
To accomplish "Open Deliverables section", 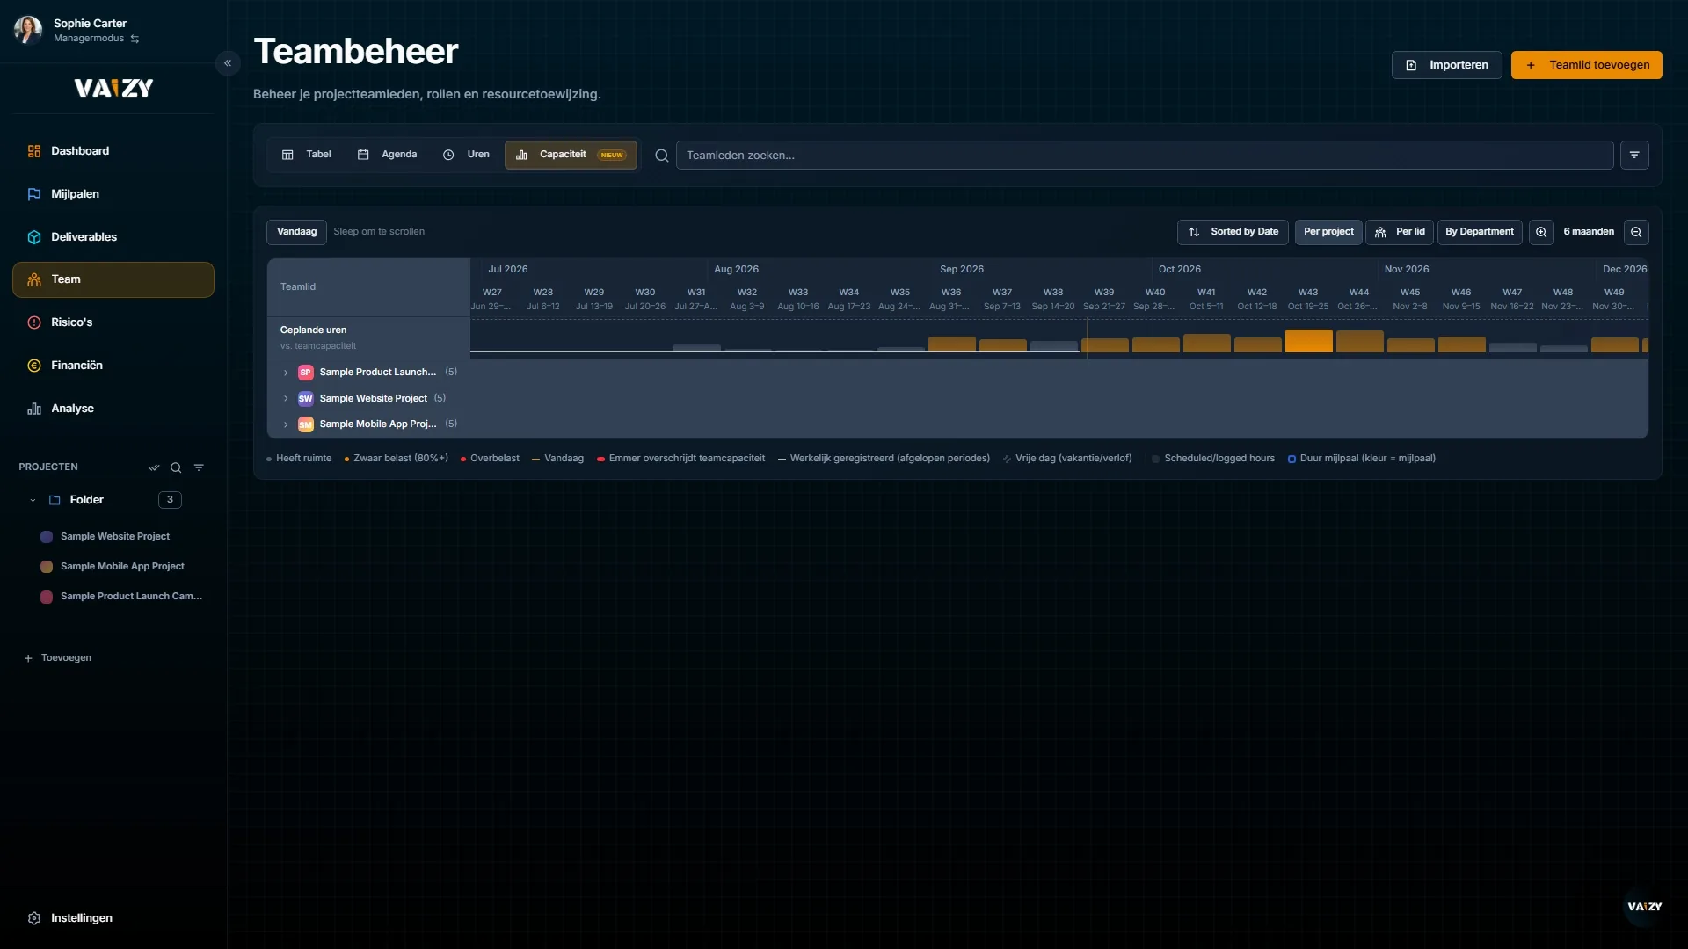I will point(113,237).
